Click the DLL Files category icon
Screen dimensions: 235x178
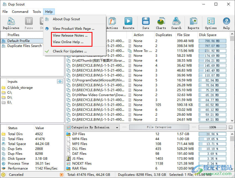68,149
